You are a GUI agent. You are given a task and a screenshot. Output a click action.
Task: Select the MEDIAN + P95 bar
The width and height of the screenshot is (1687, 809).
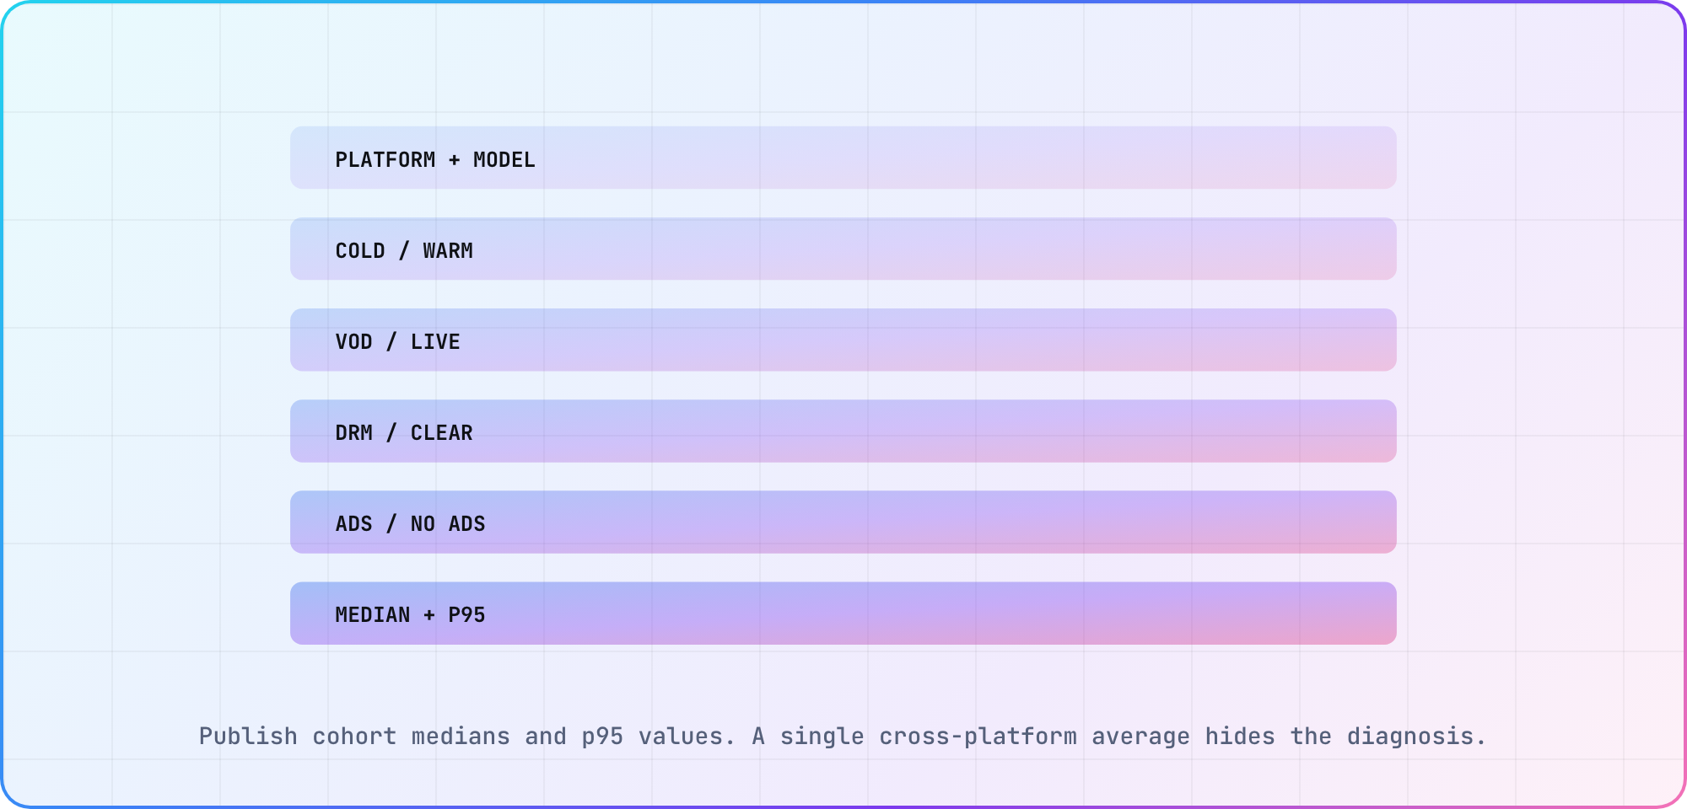click(x=843, y=613)
